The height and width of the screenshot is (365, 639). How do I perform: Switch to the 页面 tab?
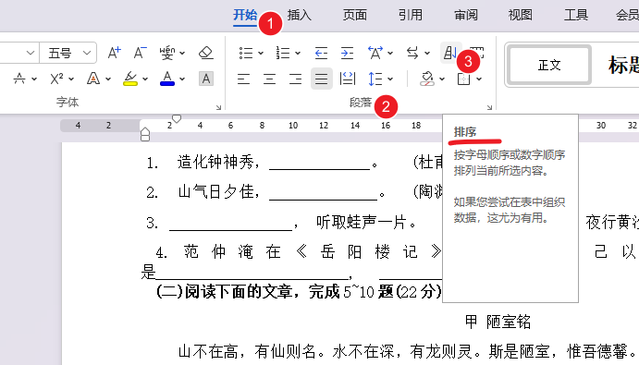(354, 15)
